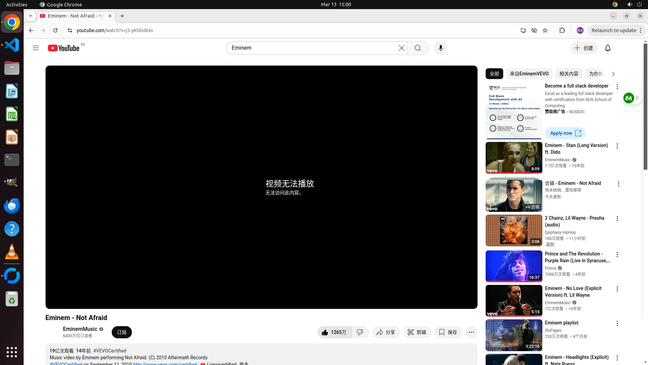
Task: Expand filter chips with right chevron
Action: coord(613,74)
